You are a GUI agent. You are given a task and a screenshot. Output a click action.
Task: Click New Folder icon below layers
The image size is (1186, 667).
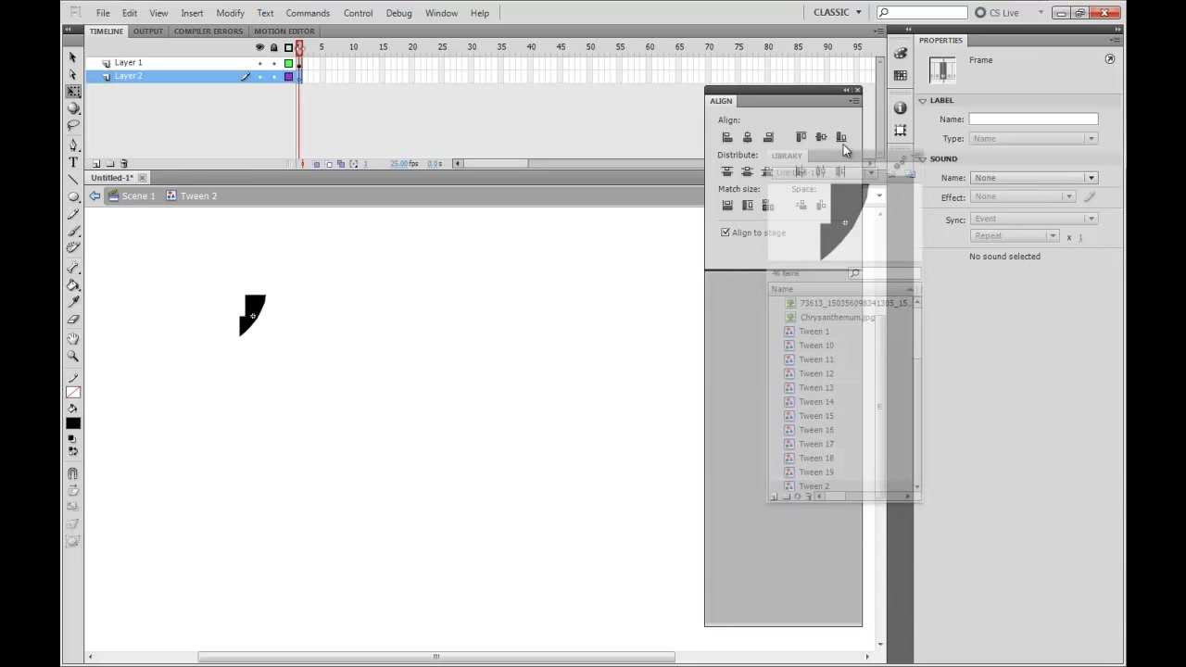[x=110, y=164]
